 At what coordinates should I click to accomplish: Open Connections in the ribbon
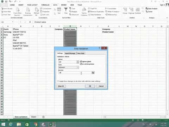(x=46, y=8)
